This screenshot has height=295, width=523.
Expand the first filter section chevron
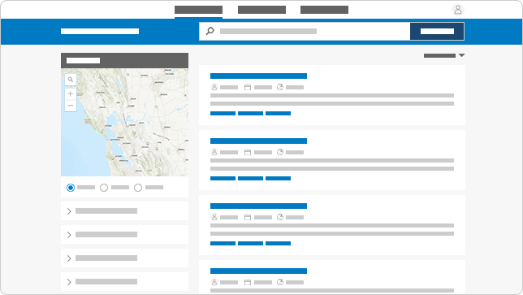(x=69, y=211)
